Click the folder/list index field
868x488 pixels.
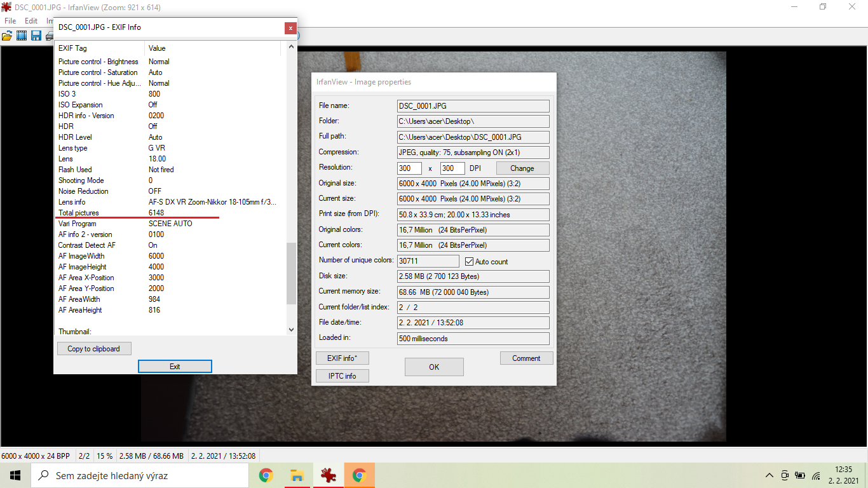473,308
